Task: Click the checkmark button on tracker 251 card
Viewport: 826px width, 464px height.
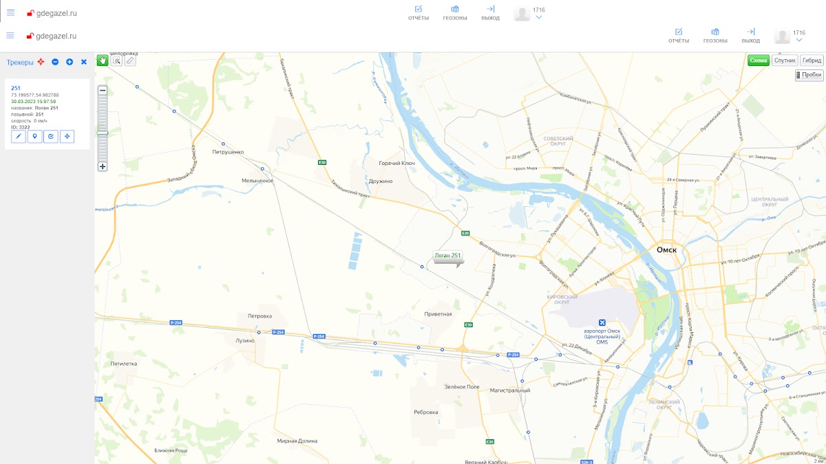Action: point(51,136)
